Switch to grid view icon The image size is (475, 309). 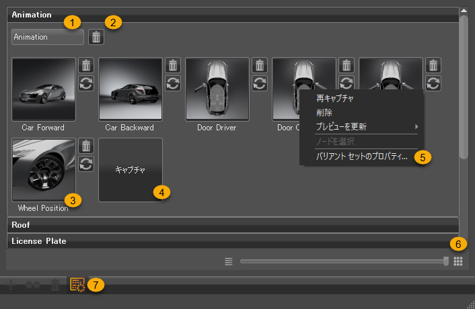point(458,261)
